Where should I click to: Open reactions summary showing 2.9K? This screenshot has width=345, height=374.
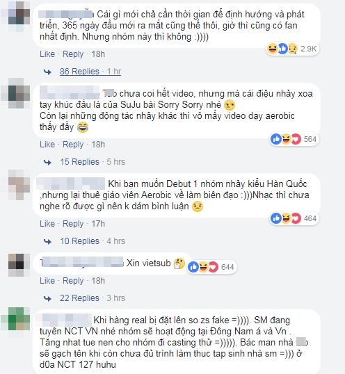[x=292, y=49]
